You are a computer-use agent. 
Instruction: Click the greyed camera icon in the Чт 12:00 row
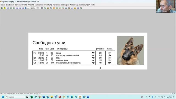[110, 60]
